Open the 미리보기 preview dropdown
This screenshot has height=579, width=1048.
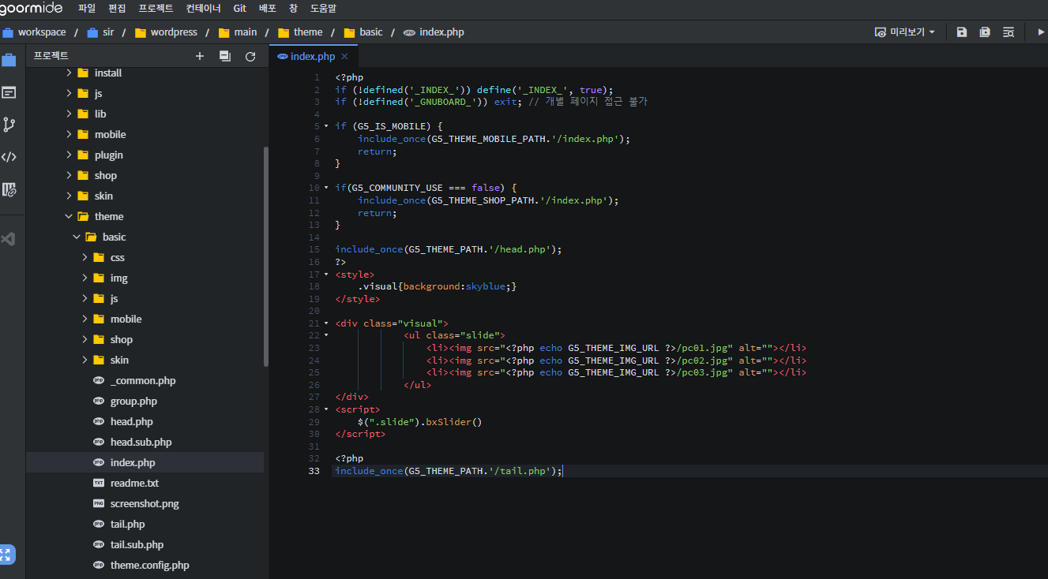[905, 32]
